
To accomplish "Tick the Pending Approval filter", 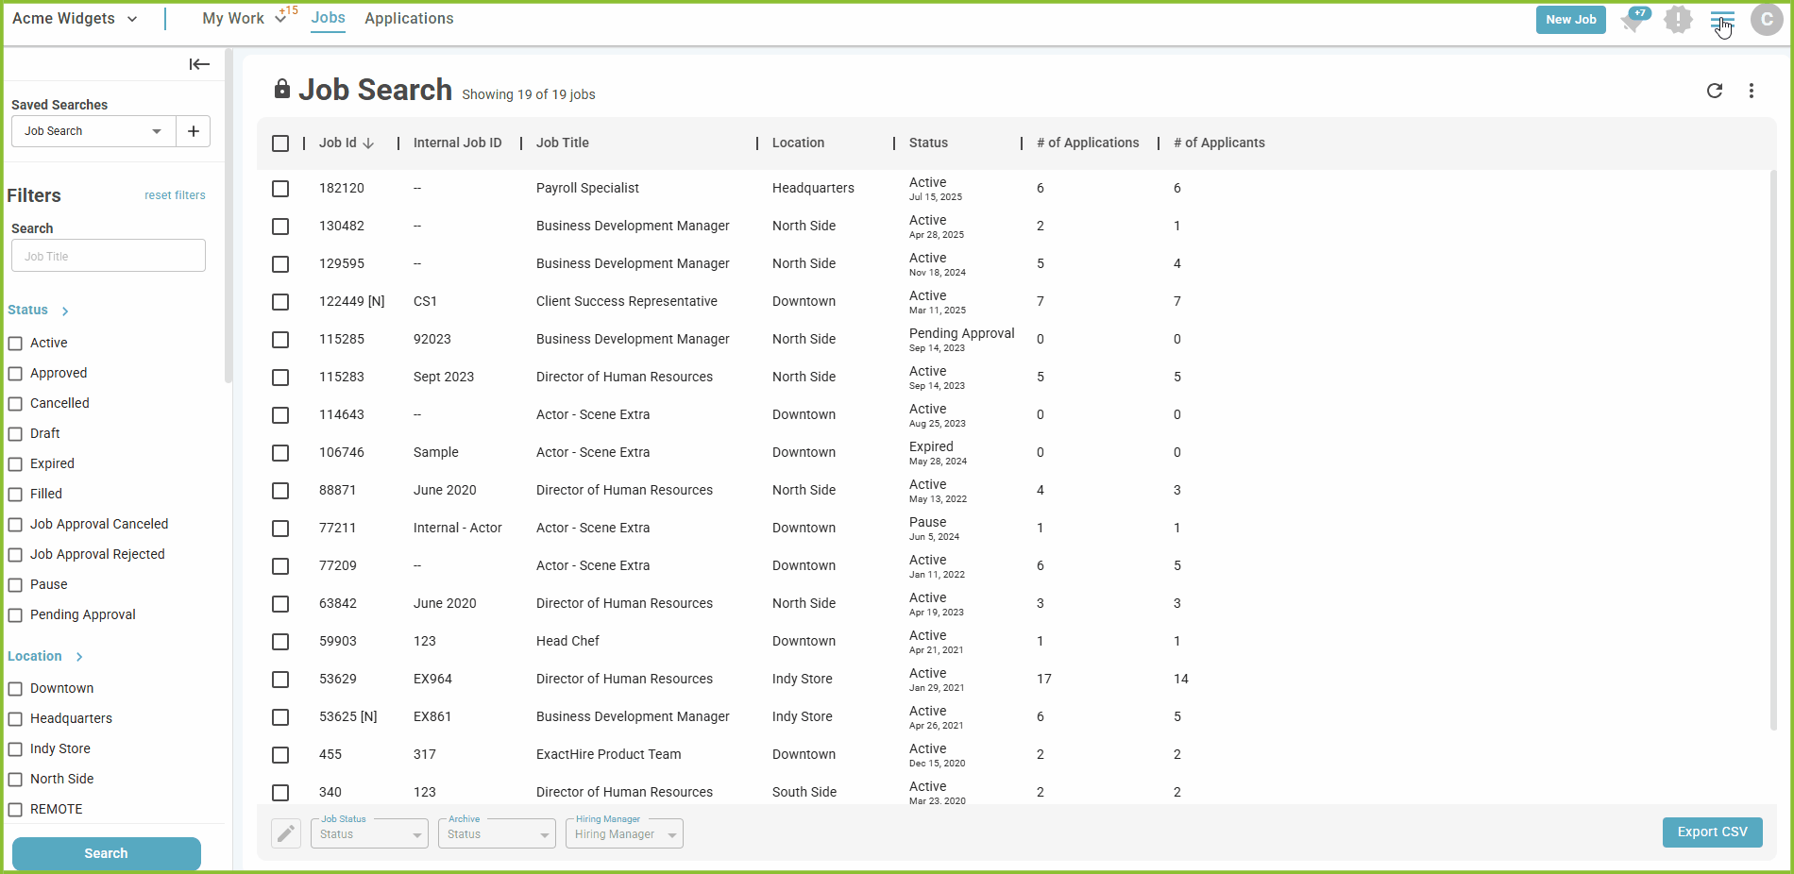I will pos(15,615).
